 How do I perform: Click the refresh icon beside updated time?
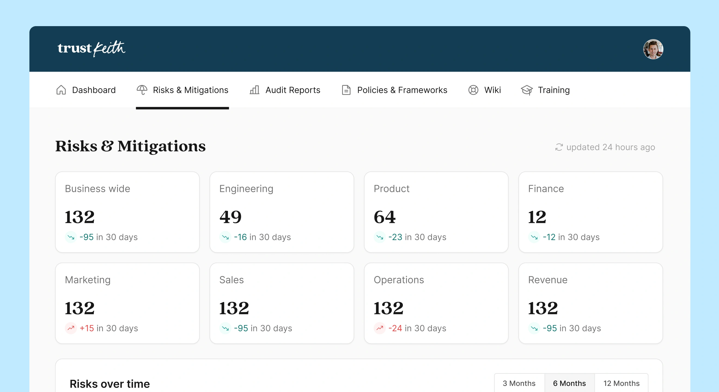coord(559,147)
